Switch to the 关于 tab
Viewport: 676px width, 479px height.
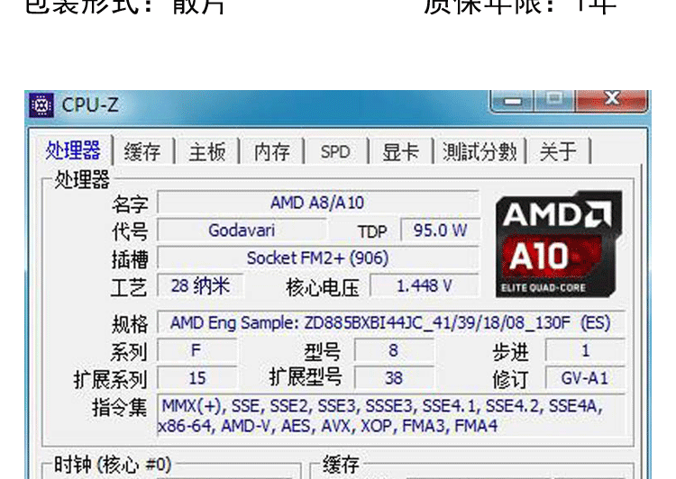[558, 151]
